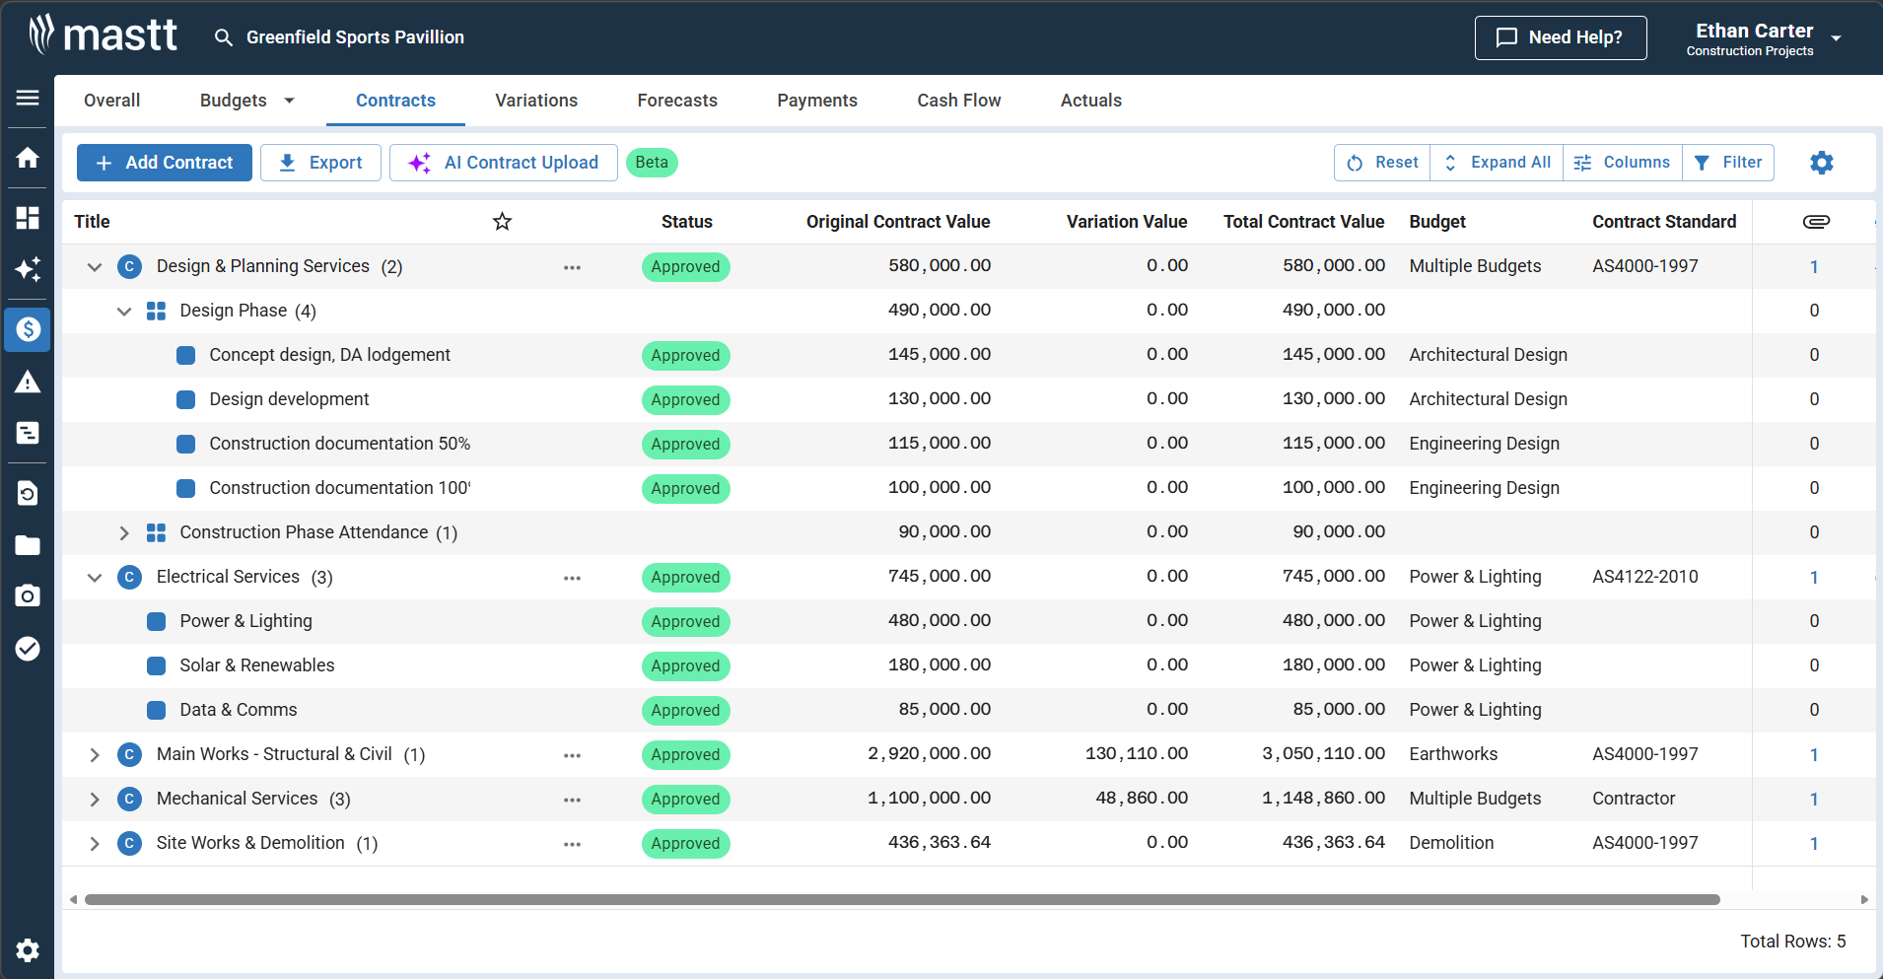Check the Solar & Renewables row checkbox
1883x979 pixels.
coord(155,665)
